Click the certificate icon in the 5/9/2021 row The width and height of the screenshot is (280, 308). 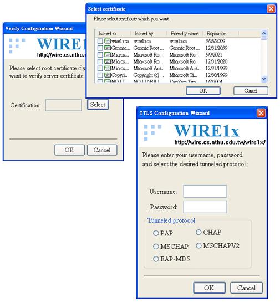click(x=108, y=55)
